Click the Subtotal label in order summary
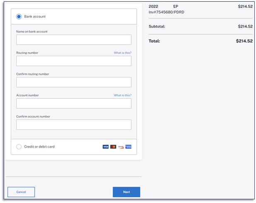 click(x=157, y=26)
